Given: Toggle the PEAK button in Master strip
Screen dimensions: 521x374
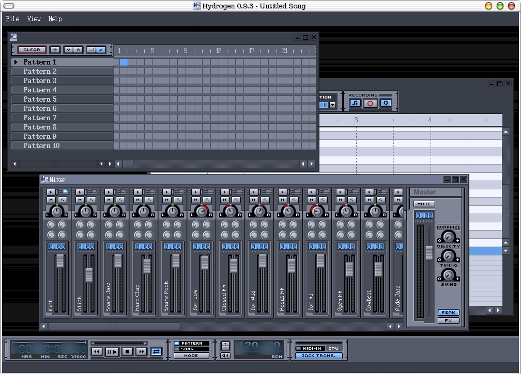Looking at the screenshot, I should point(448,312).
